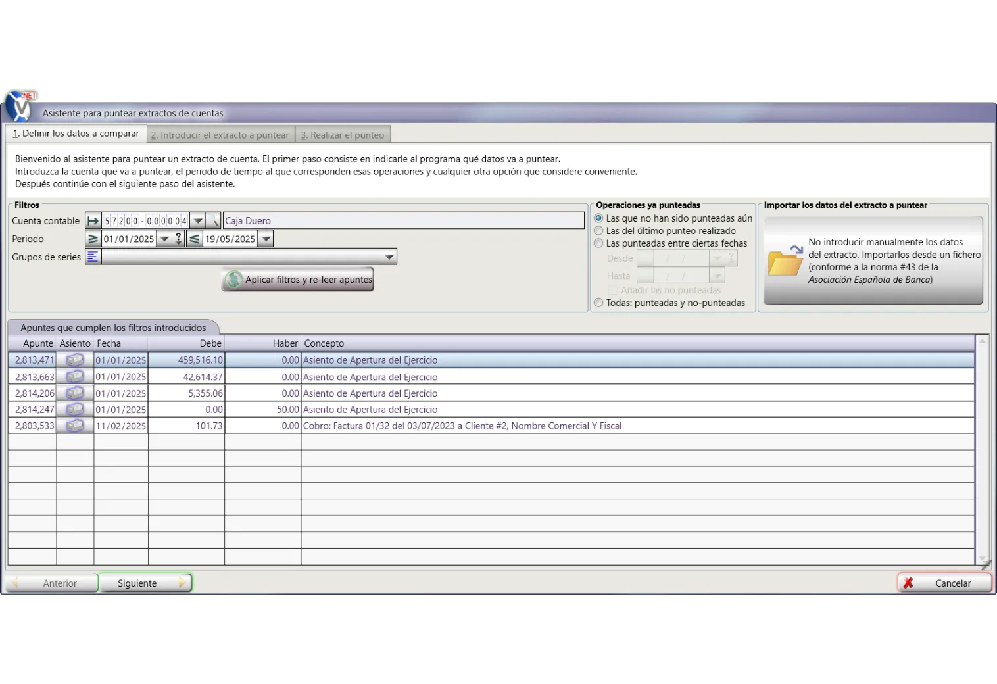Open the start date 01/01/2025 dropdown

point(164,239)
